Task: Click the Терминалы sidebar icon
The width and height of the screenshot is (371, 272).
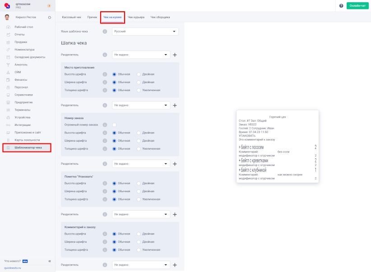Action: tap(8, 110)
